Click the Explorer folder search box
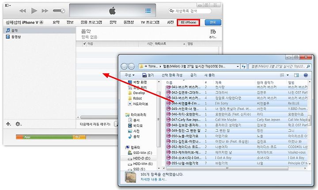318x190 pixels. tap(280, 67)
